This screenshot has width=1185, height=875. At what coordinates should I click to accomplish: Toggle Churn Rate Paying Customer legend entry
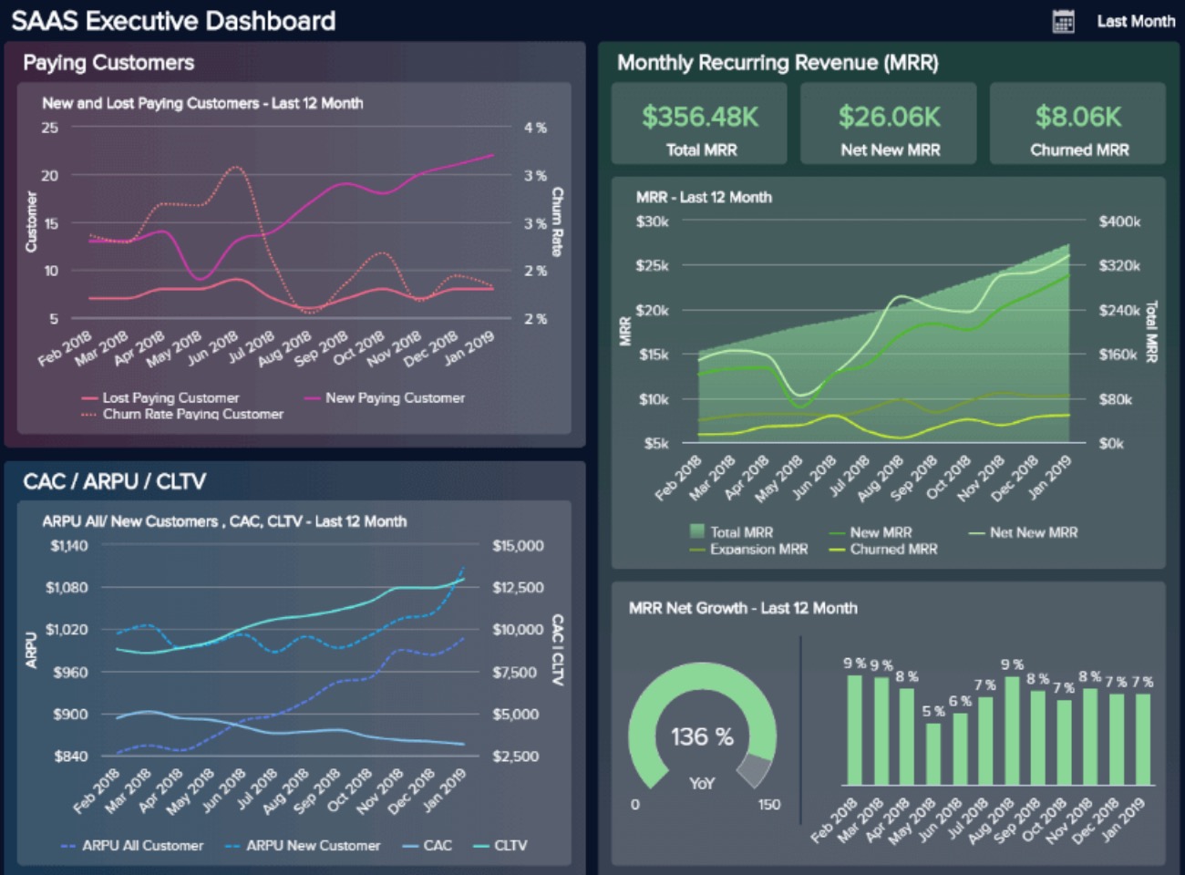point(182,414)
